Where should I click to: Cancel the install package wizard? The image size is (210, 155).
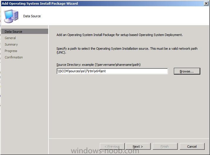point(192,147)
